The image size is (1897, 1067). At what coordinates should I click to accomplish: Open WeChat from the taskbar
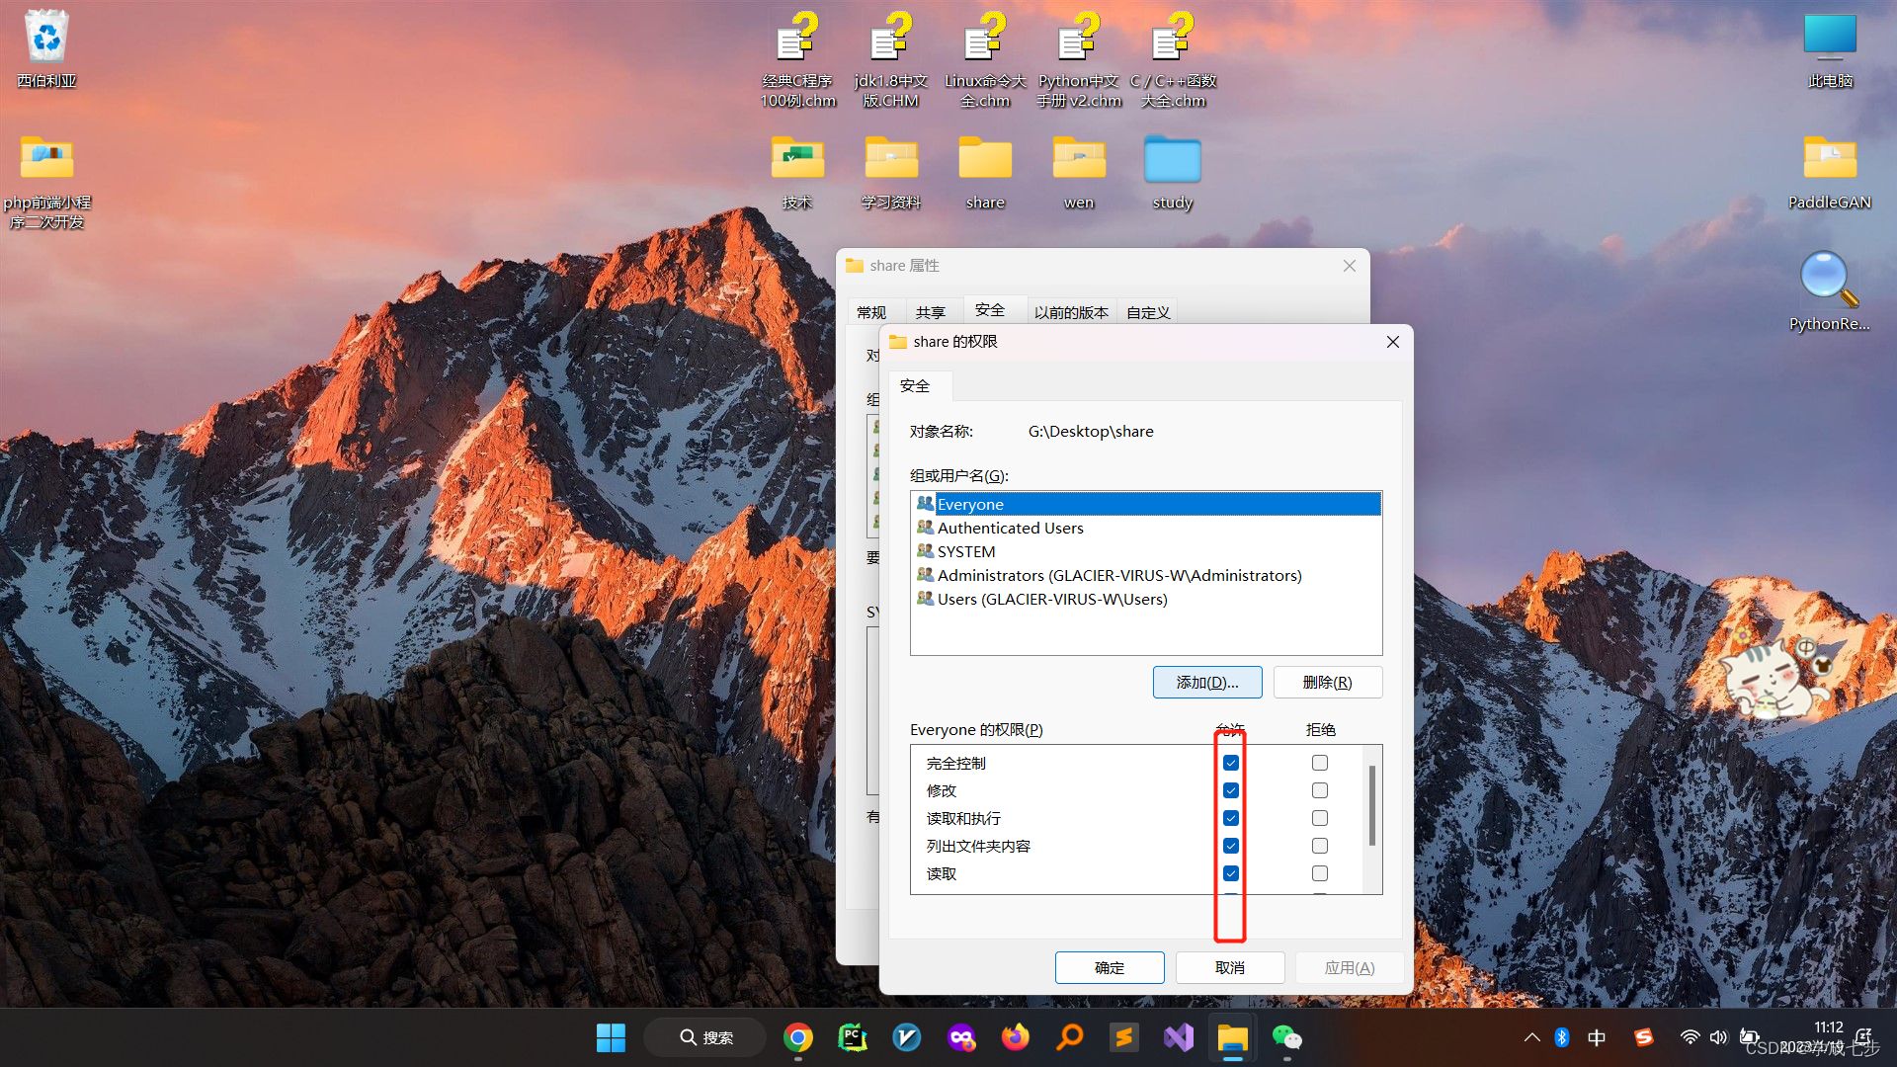(x=1286, y=1037)
